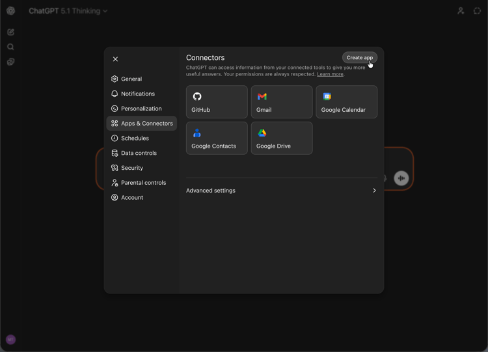488x352 pixels.
Task: Click the Gmail envelope logo
Action: (262, 96)
